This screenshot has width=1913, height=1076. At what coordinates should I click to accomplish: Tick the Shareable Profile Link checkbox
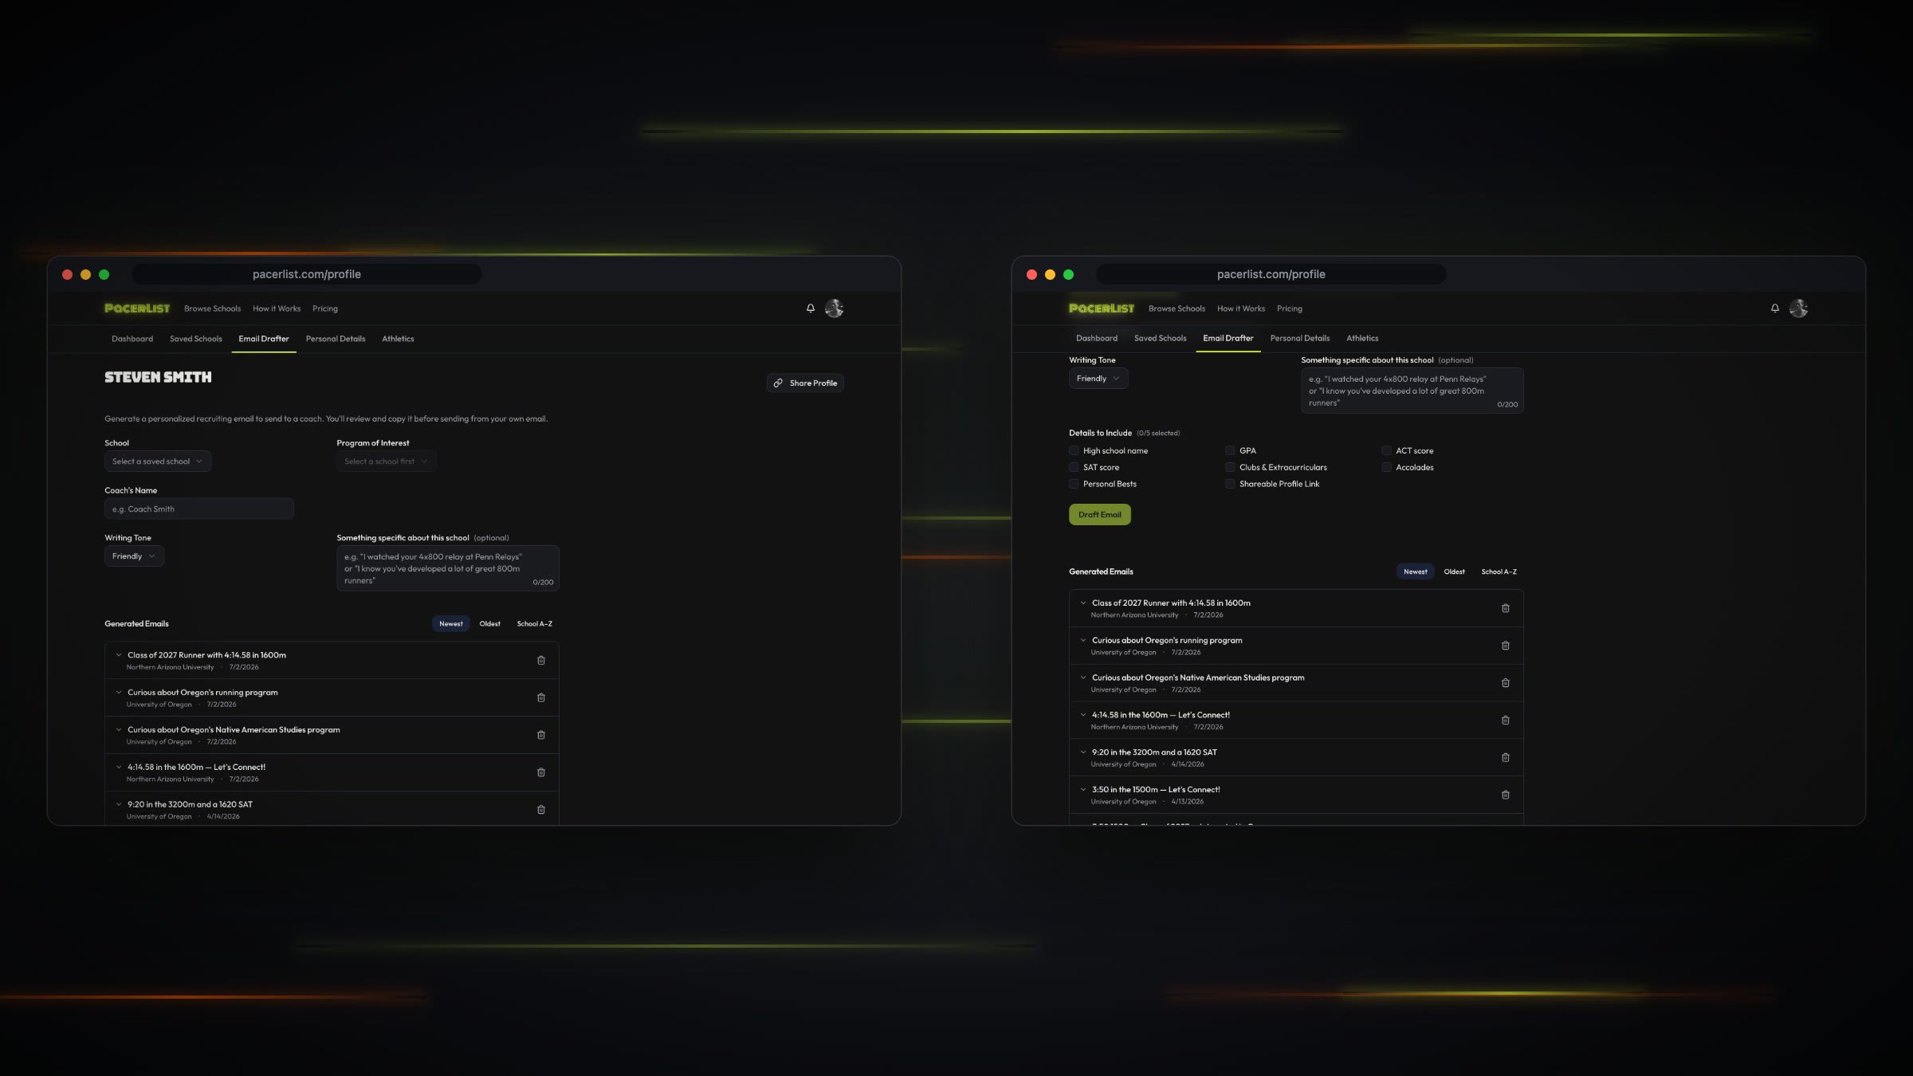pos(1230,485)
